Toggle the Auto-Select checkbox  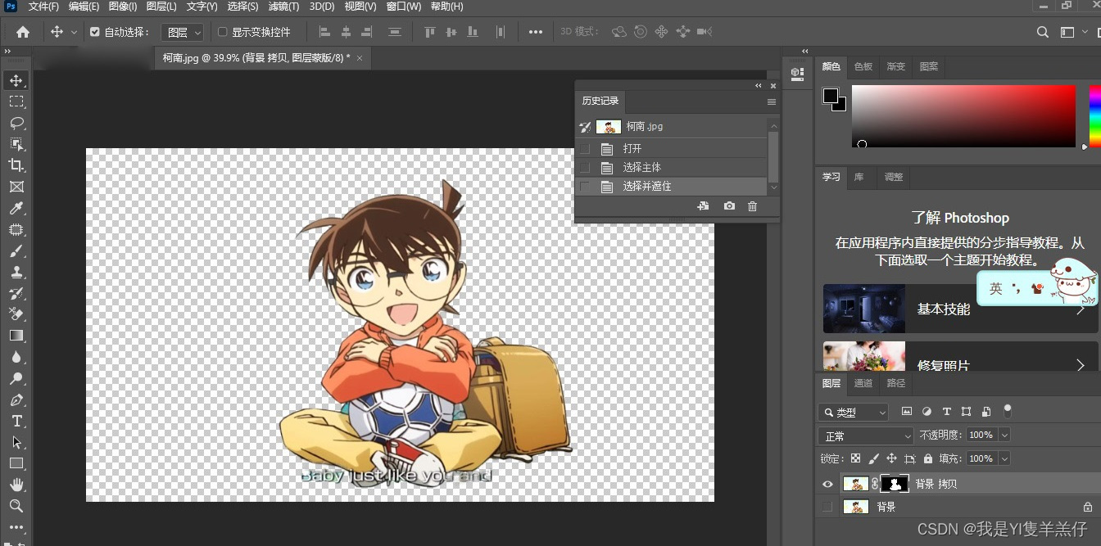pyautogui.click(x=94, y=32)
